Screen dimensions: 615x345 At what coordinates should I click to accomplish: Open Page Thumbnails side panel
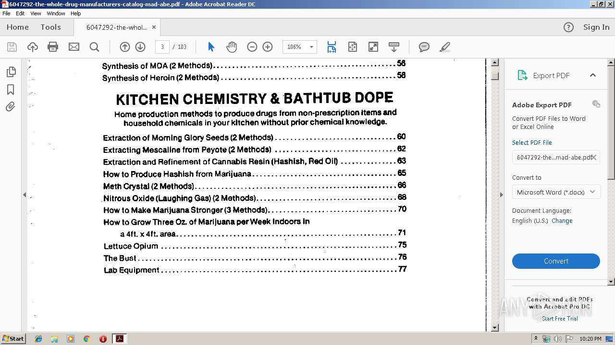pyautogui.click(x=11, y=72)
